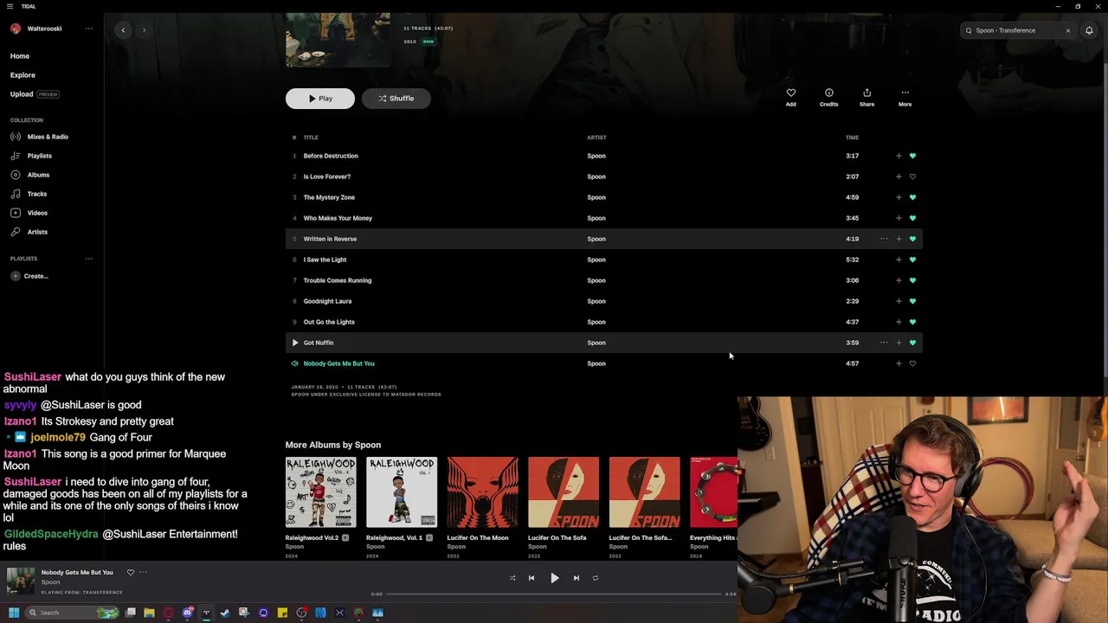Open Lucifer On The Moon album cover

coord(482,491)
